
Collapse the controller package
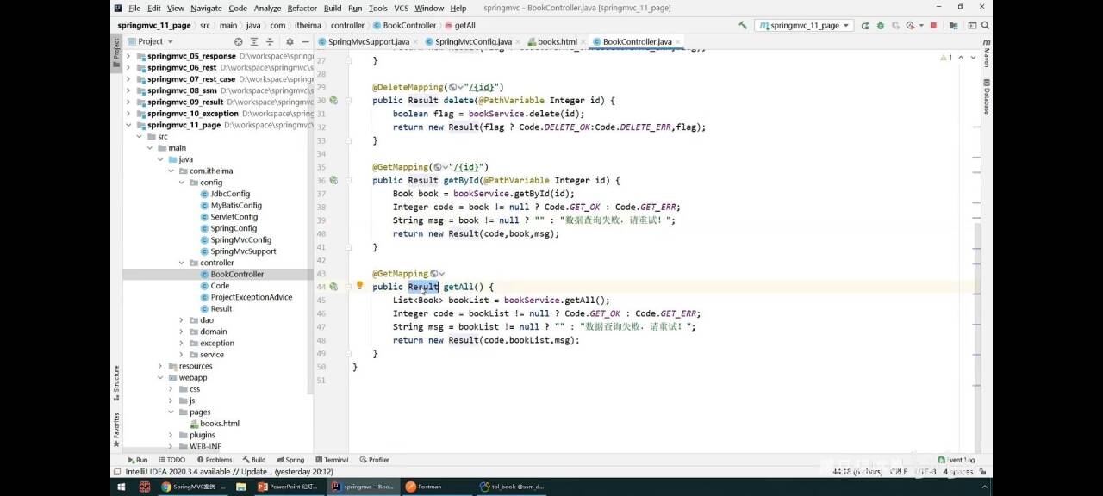[x=181, y=263]
